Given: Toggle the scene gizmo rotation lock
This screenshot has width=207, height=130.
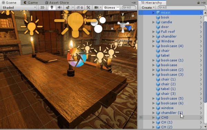Looking at the screenshot, I should 133,16.
